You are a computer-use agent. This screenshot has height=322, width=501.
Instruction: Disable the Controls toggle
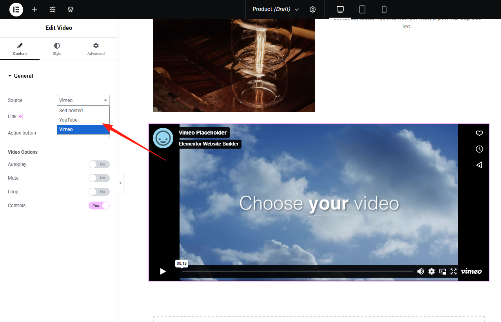[99, 206]
